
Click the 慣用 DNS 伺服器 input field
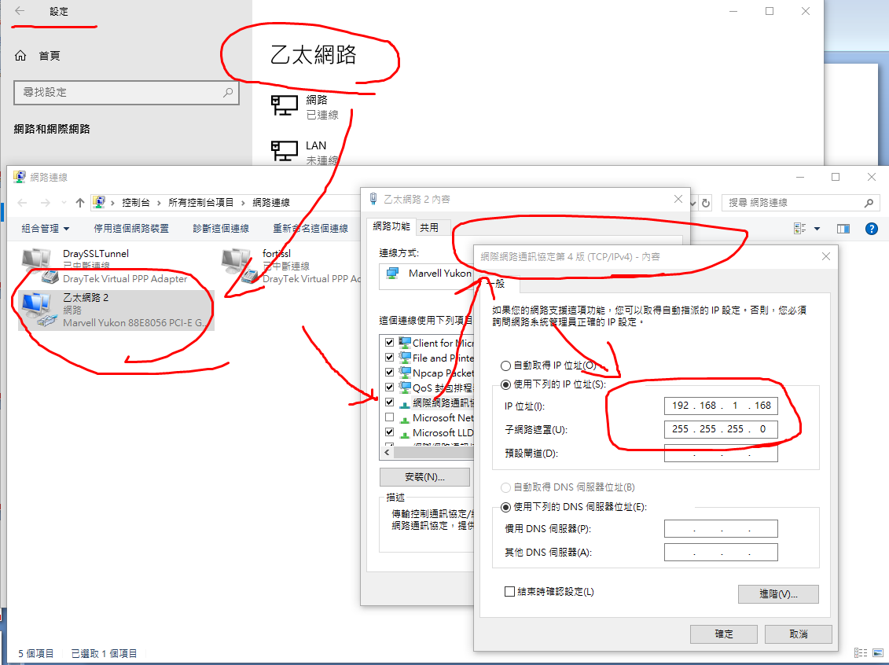[720, 529]
